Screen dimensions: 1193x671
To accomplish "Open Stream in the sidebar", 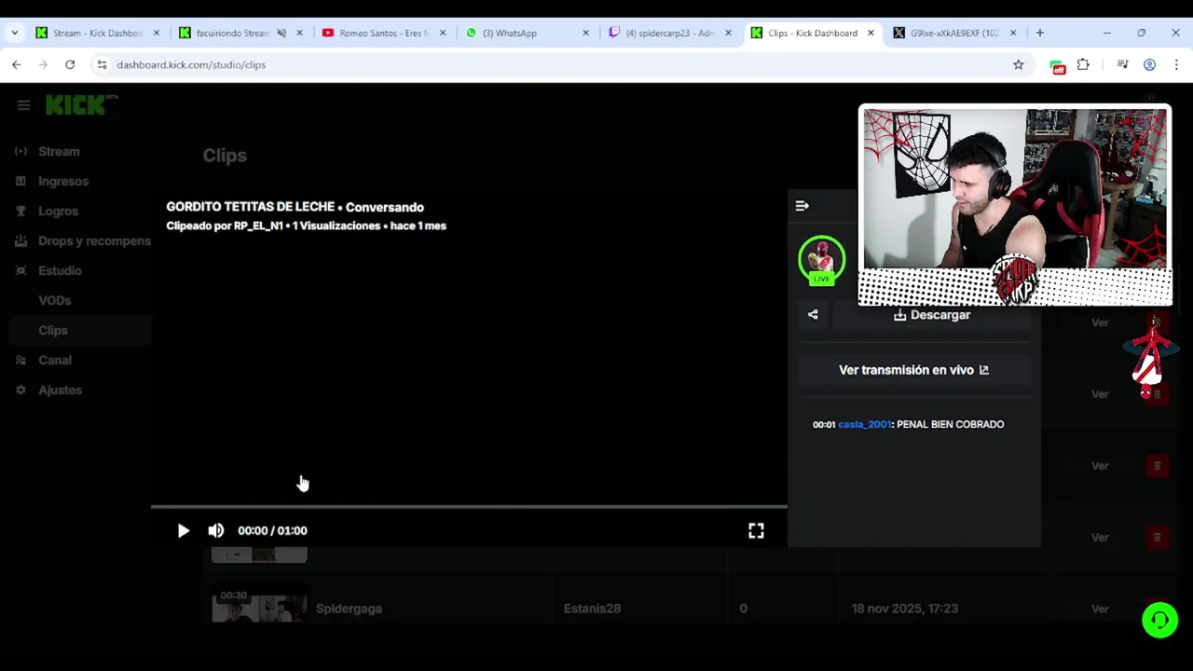I will 59,151.
